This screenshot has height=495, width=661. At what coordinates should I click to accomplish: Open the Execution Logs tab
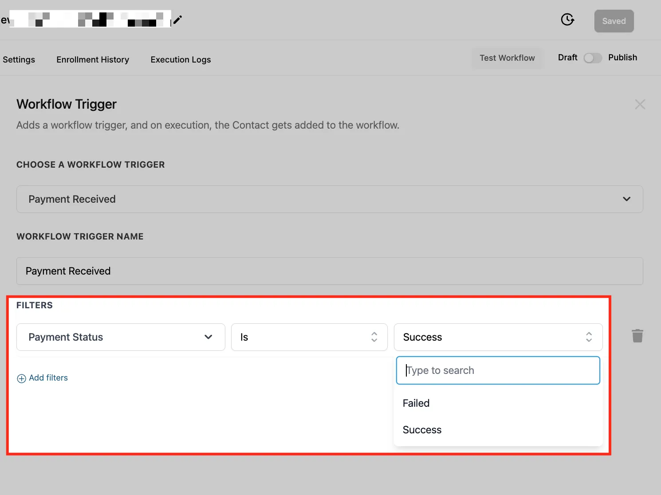181,59
